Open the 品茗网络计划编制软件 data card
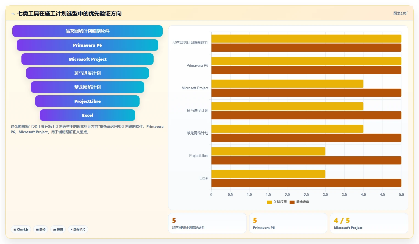Viewport: 419px width, 244px height. [x=207, y=223]
